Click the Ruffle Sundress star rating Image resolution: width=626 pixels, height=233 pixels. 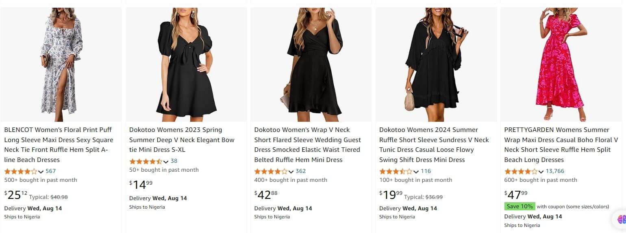coord(396,171)
